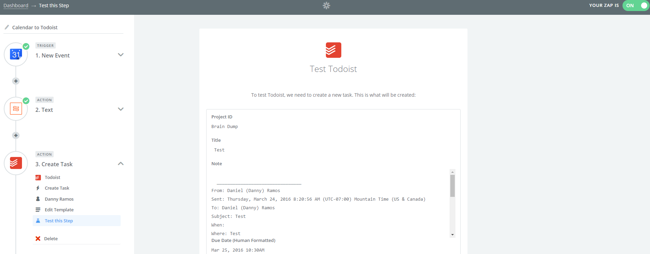Click the flask icon for Test this Step
This screenshot has width=650, height=254.
38,221
